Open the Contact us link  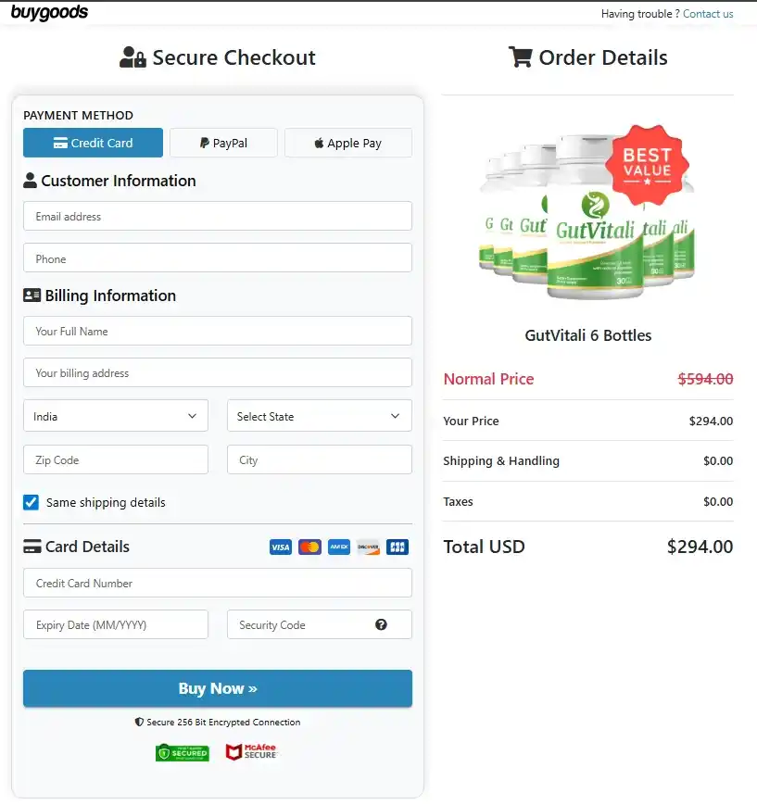pos(707,13)
